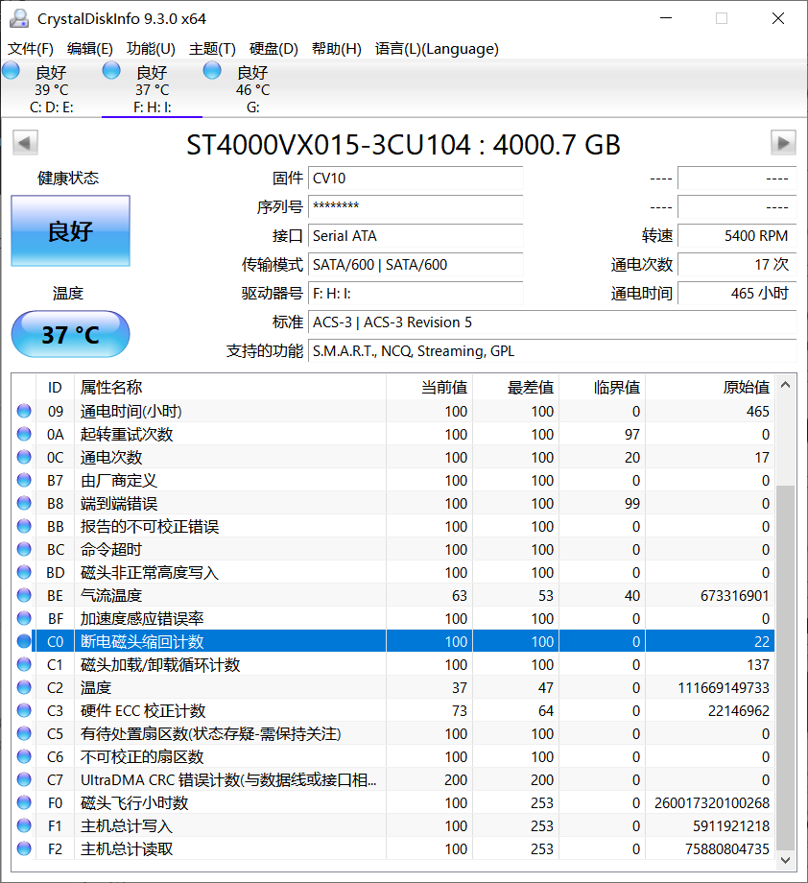This screenshot has width=808, height=883.
Task: Click status icon for row BE 气流温度
Action: coord(24,595)
